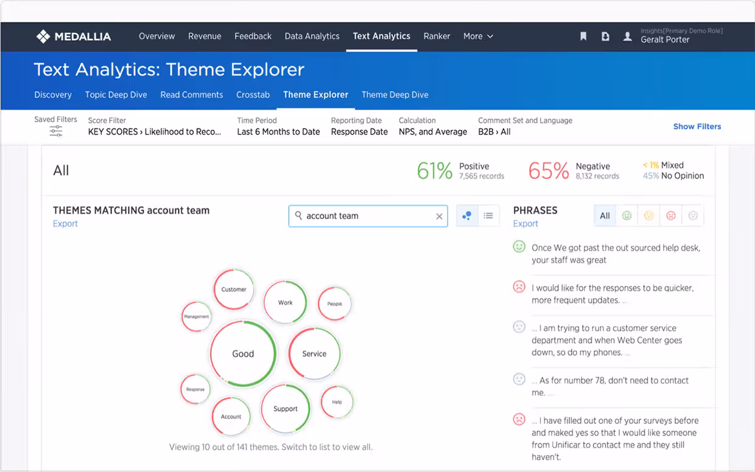Export the matching themes
This screenshot has height=472, width=755.
click(x=65, y=224)
